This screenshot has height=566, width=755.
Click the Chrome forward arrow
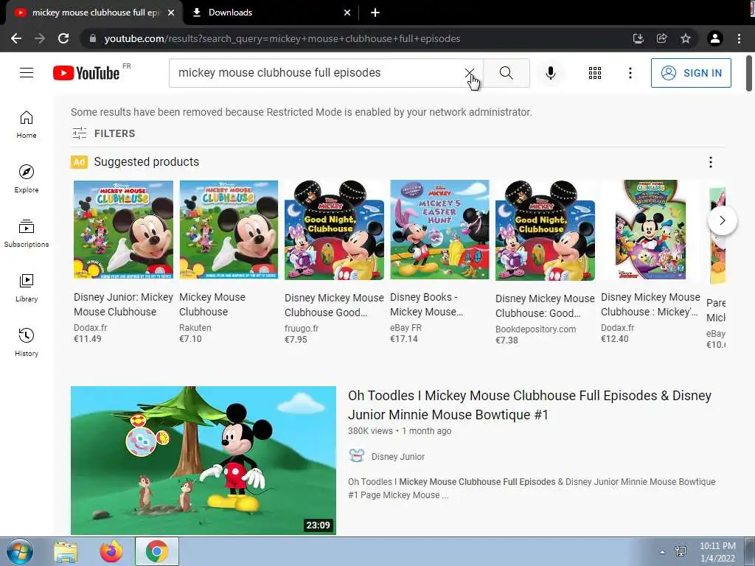(x=40, y=38)
